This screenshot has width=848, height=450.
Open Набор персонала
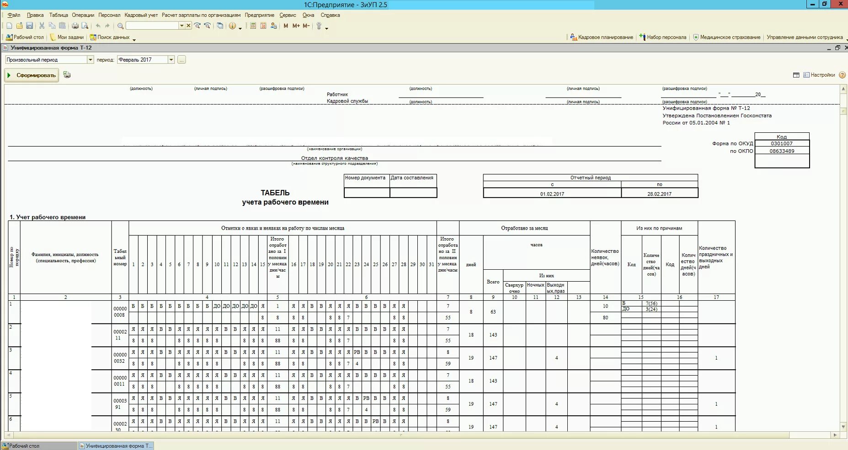point(663,37)
